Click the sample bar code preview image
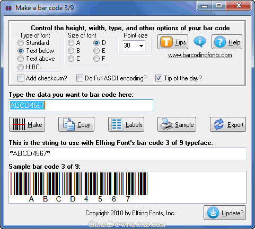This screenshot has width=255, height=229. coord(127,187)
